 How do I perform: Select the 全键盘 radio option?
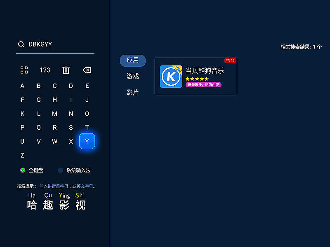[23, 170]
